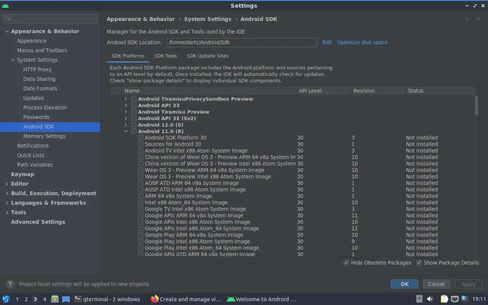Click the Cancel button
This screenshot has height=305, width=488.
436,284
